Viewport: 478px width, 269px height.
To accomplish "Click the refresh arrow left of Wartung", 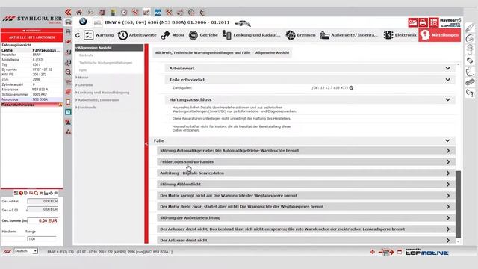I will [x=78, y=35].
